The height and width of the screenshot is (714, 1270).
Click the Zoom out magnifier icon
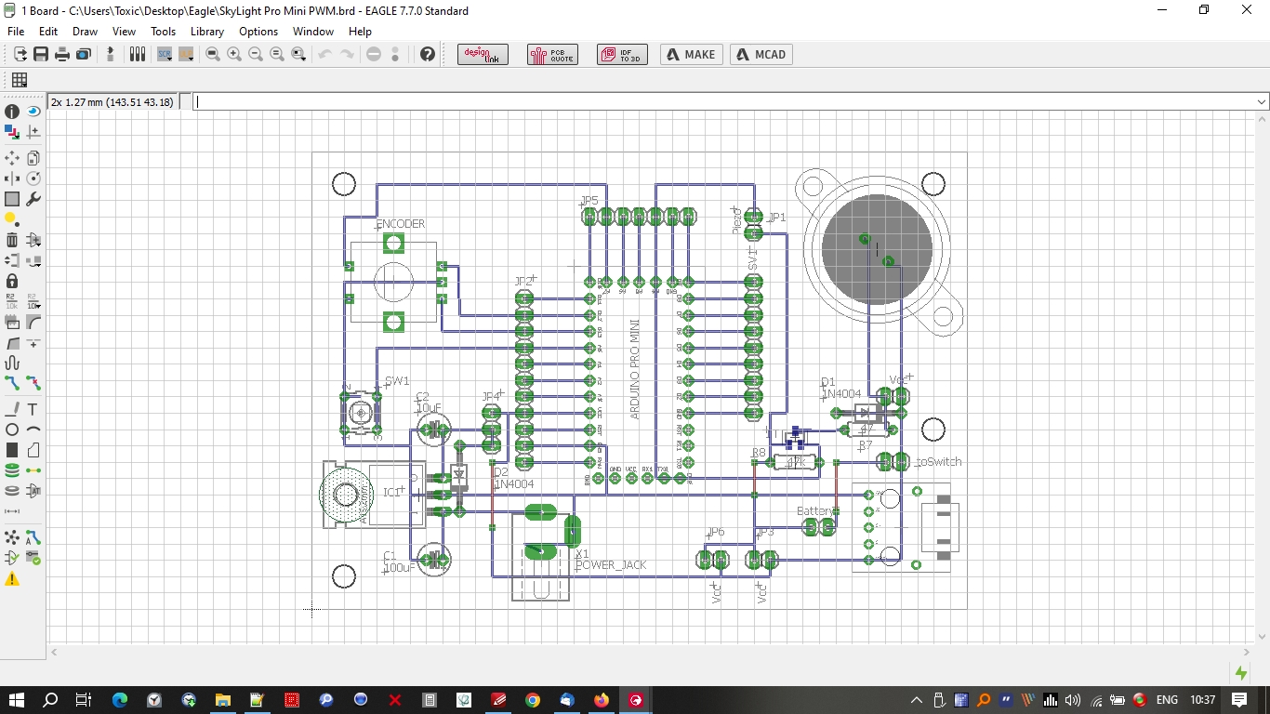[x=256, y=55]
